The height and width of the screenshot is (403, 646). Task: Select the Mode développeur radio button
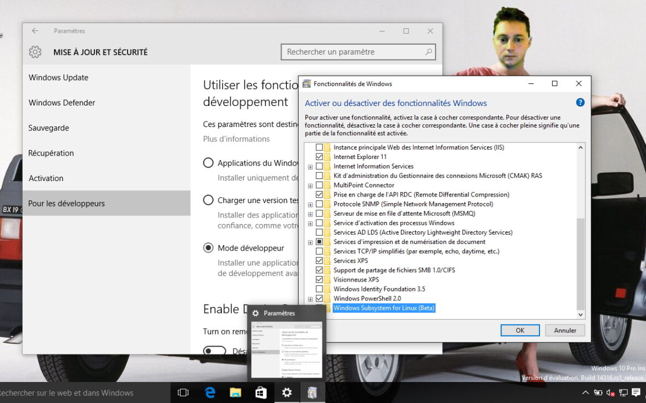(x=208, y=248)
